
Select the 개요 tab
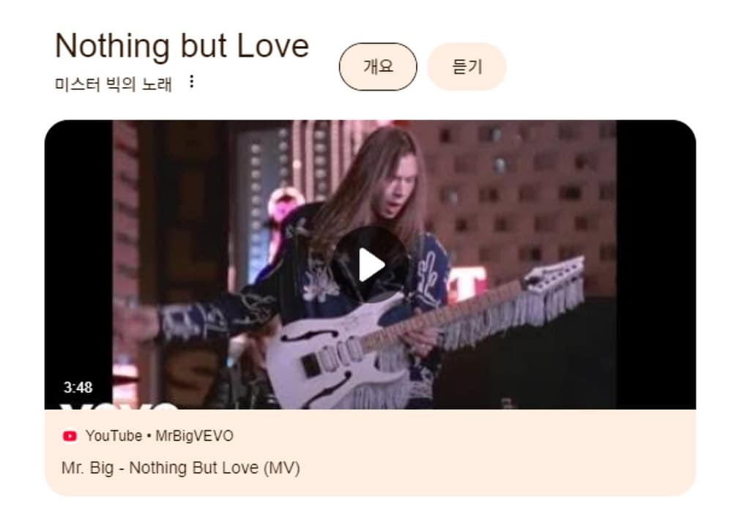pyautogui.click(x=378, y=67)
